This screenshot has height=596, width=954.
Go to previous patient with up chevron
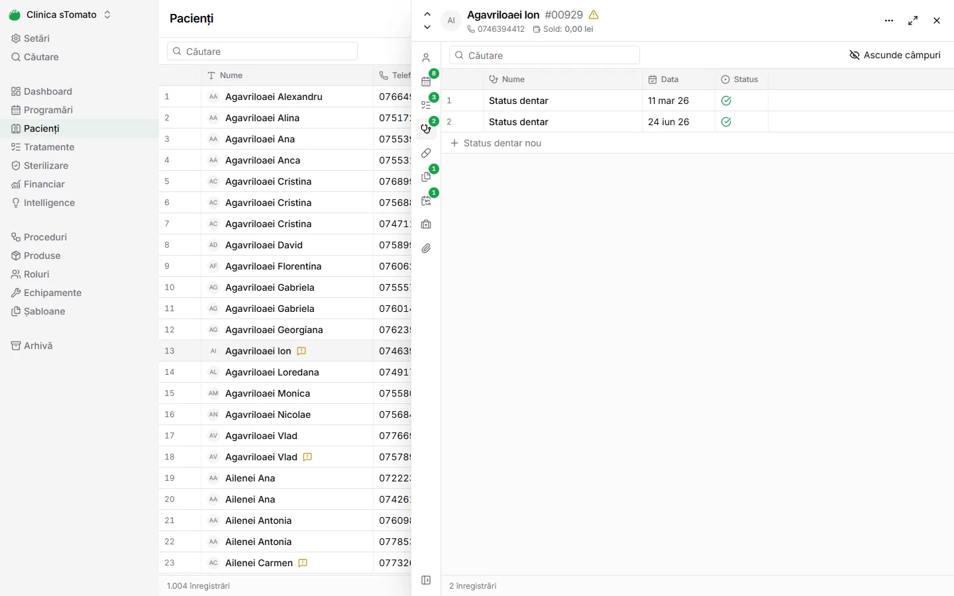coord(427,14)
